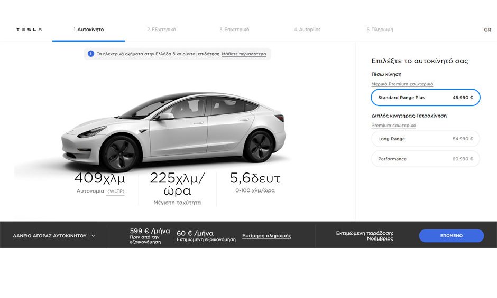
Task: Click the Πίσω κίνηση label
Action: tap(386, 74)
